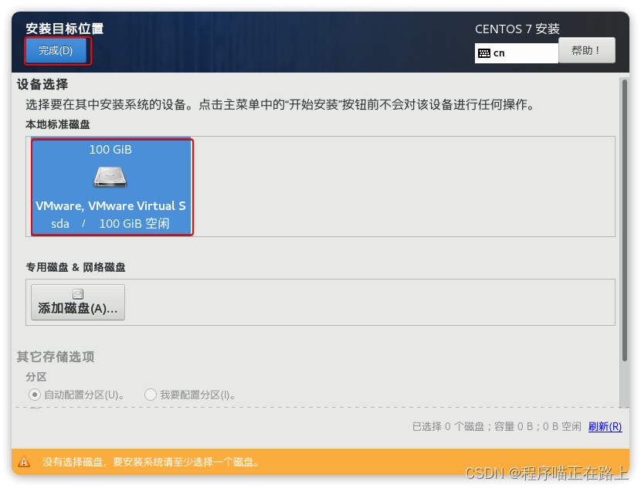Image resolution: width=641 pixels, height=488 pixels.
Task: Click the 刷新(R) refresh link
Action: coord(605,427)
